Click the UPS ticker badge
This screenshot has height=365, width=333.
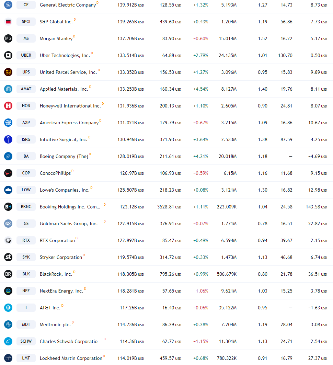pos(26,72)
